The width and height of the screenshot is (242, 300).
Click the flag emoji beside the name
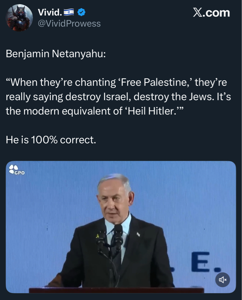tap(70, 12)
